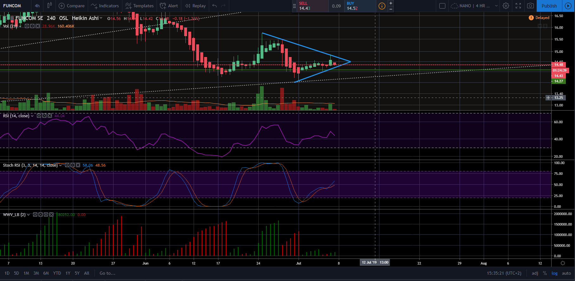This screenshot has width=575, height=281.
Task: Click the Go to... date link
Action: (x=107, y=273)
